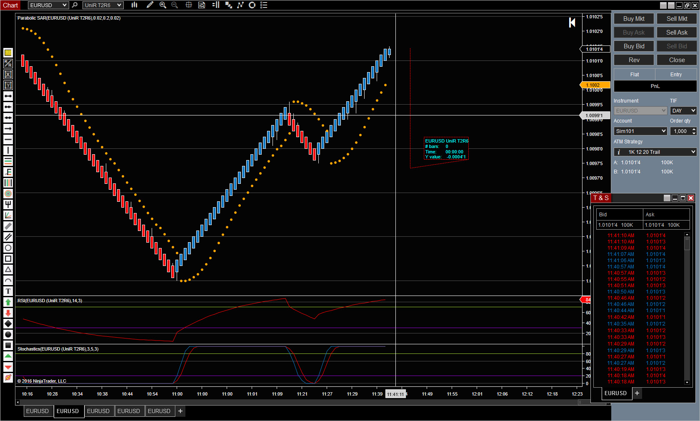Select the arrow line drawing tool
Image resolution: width=700 pixels, height=421 pixels.
coord(8,128)
